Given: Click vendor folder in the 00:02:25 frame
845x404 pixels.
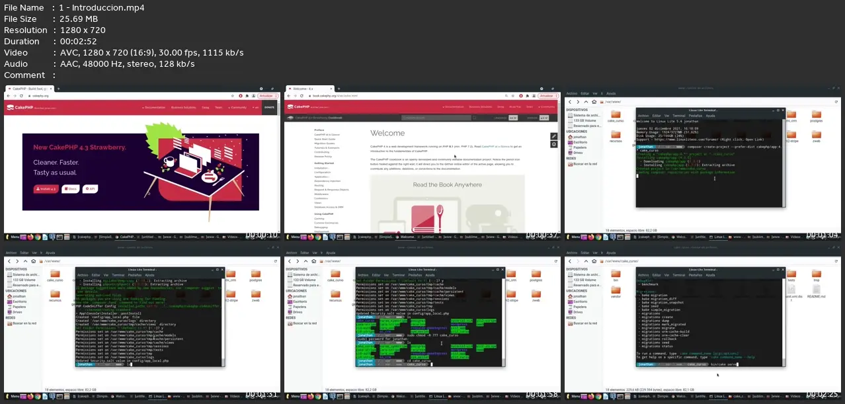Looking at the screenshot, I should tap(616, 294).
